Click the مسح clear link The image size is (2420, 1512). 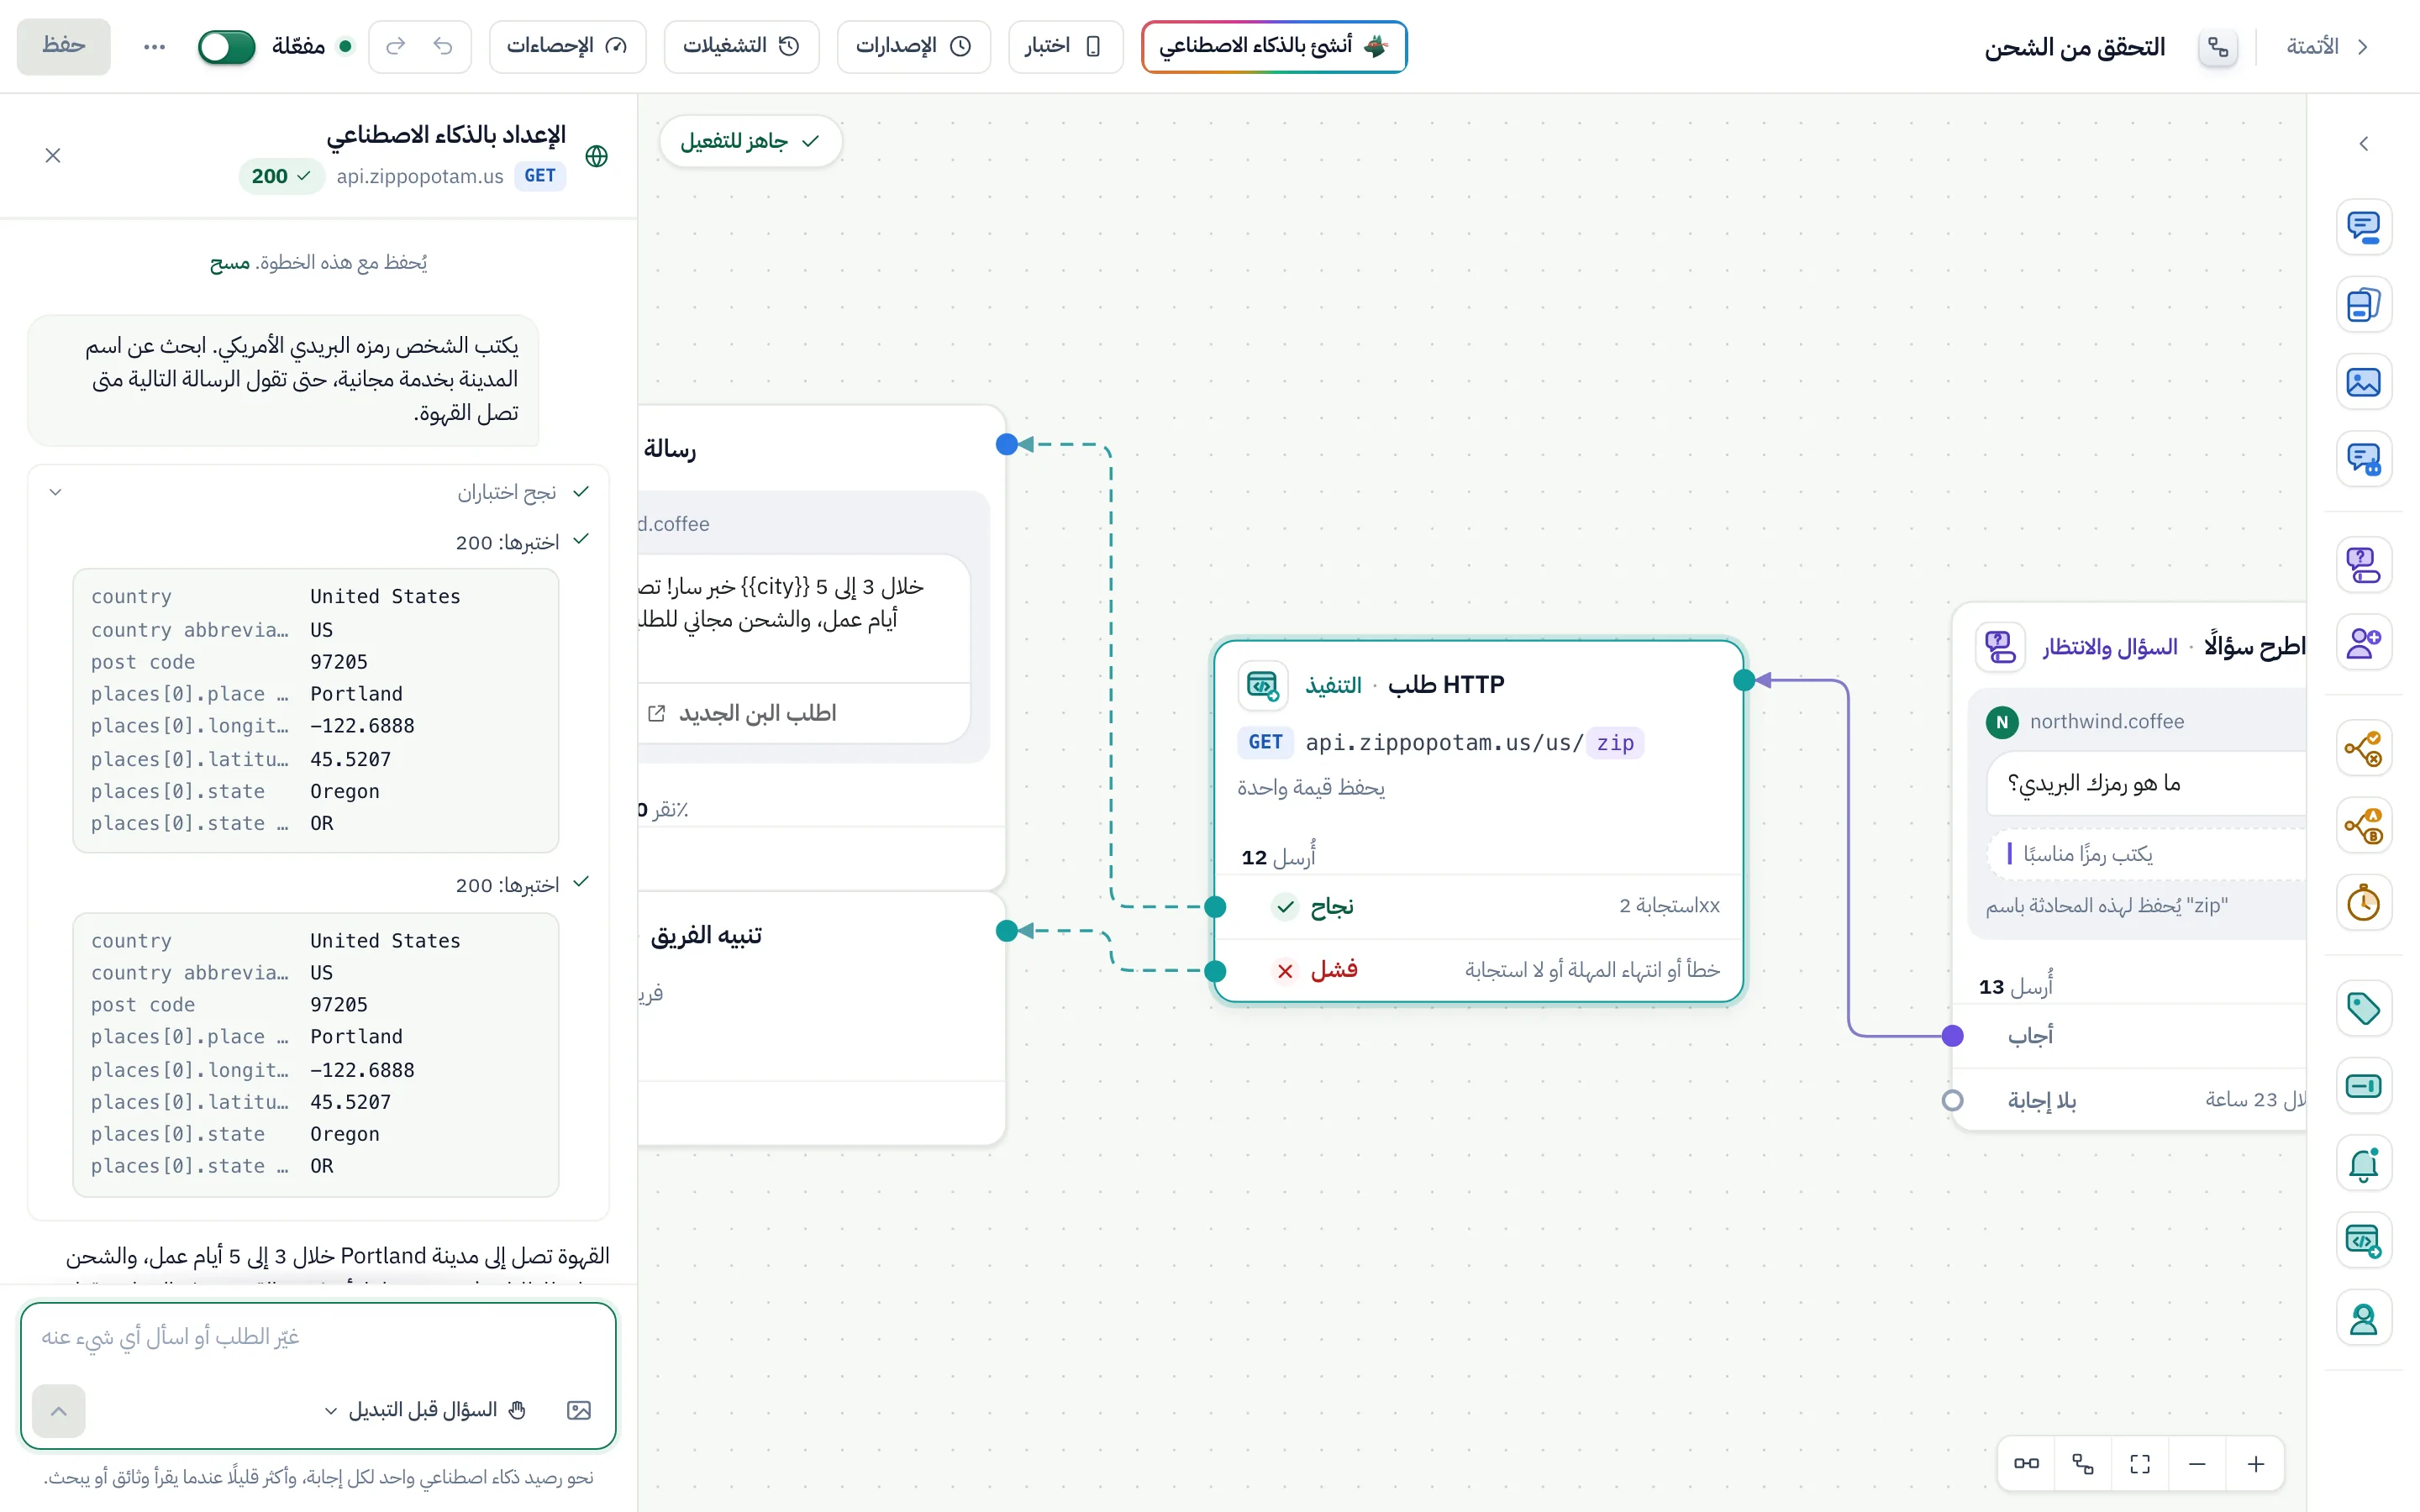pos(229,263)
